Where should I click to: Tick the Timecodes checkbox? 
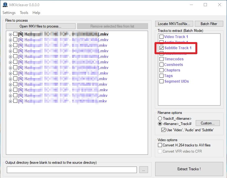click(x=161, y=59)
